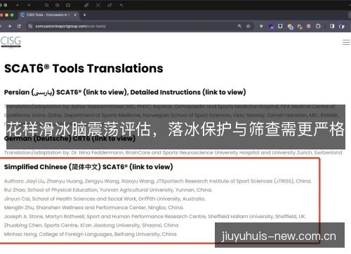The width and height of the screenshot is (351, 254).
Task: Click zoom in in the top viewer toolbar
Action: click(x=58, y=5)
